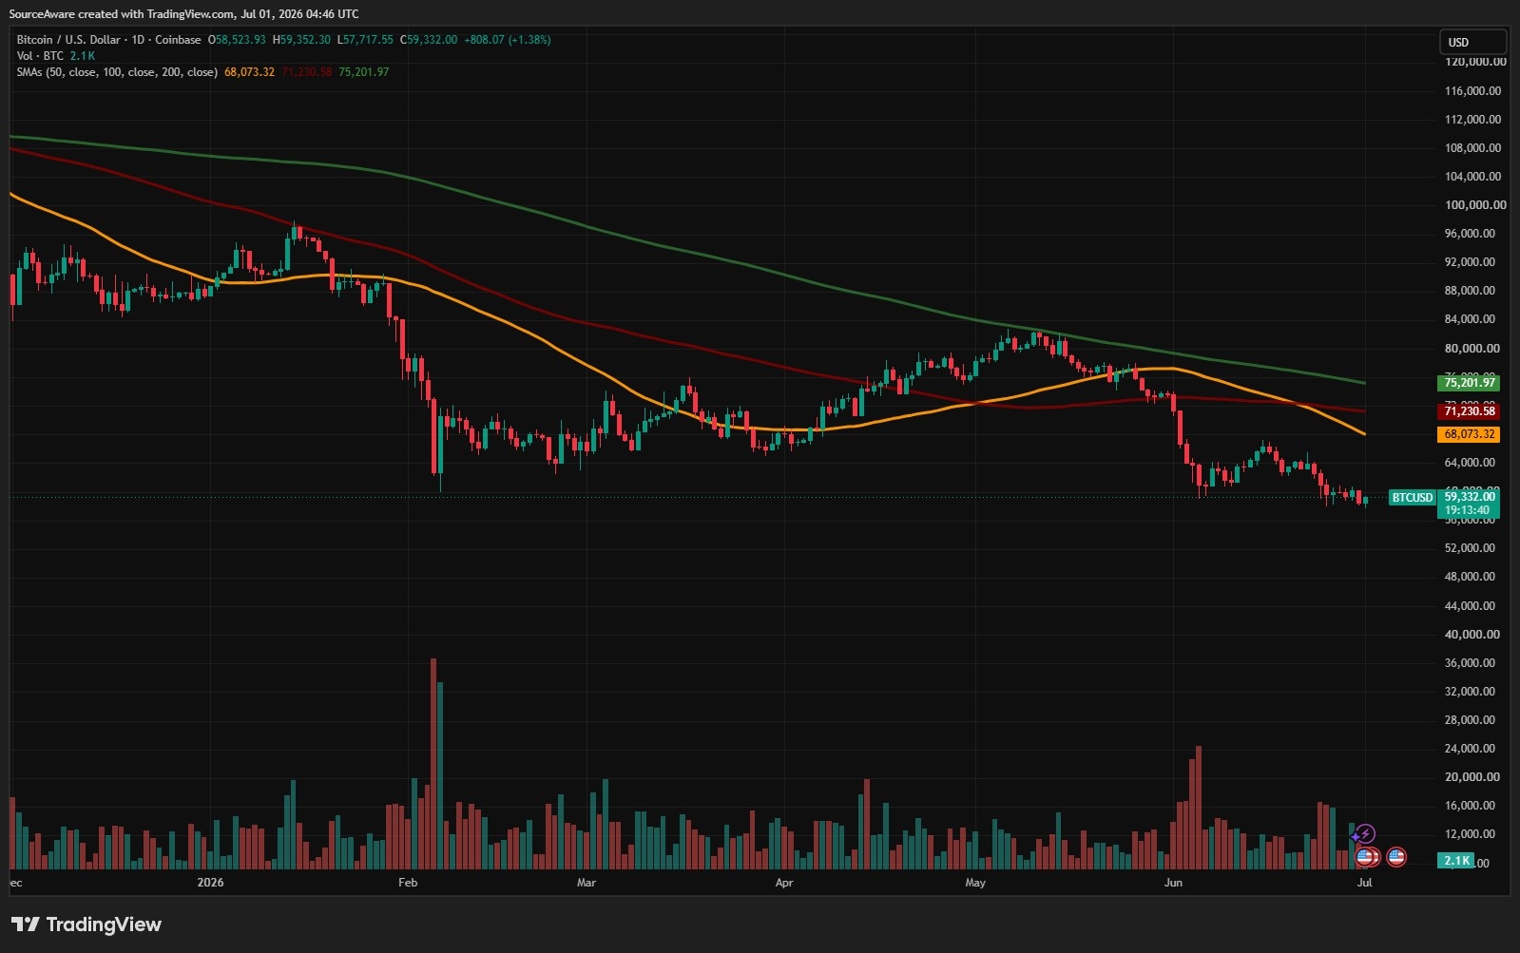
Task: Click the 12,000.00 price axis label
Action: click(x=1470, y=834)
